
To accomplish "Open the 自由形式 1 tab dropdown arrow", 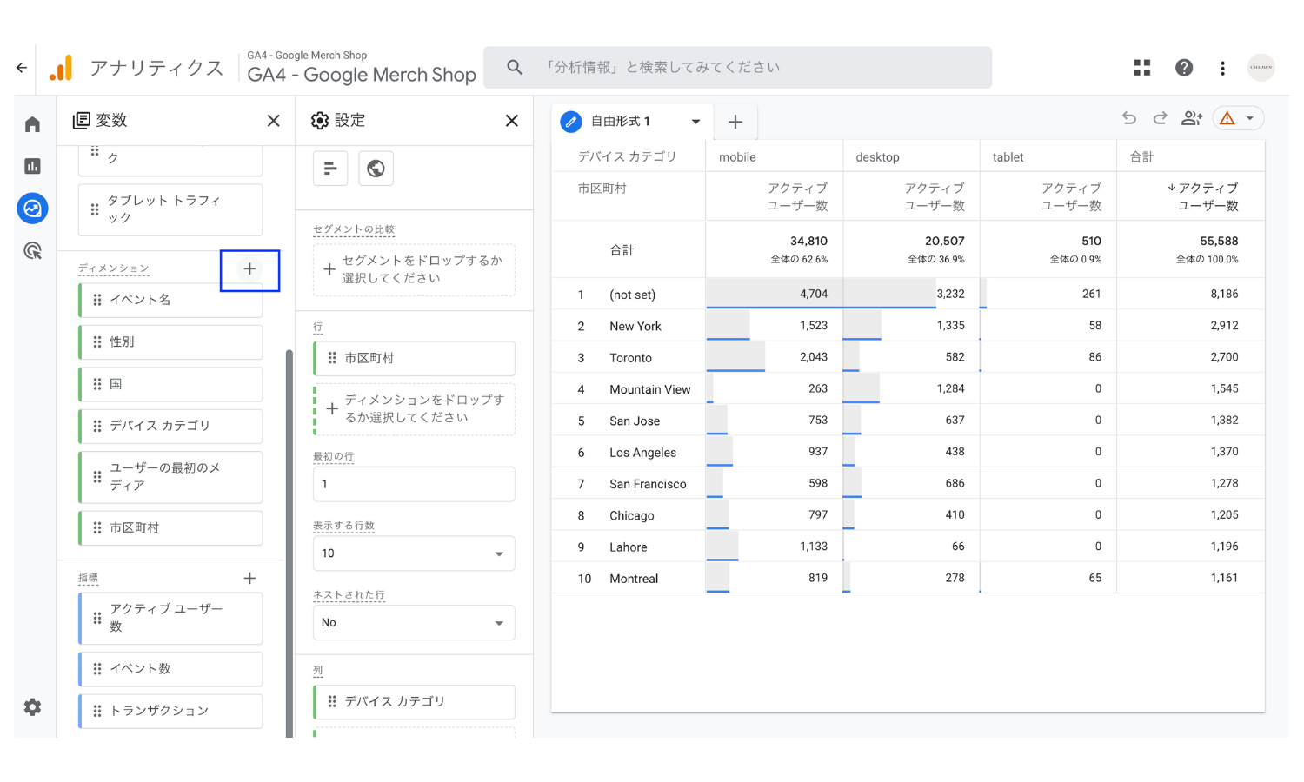I will click(x=695, y=122).
